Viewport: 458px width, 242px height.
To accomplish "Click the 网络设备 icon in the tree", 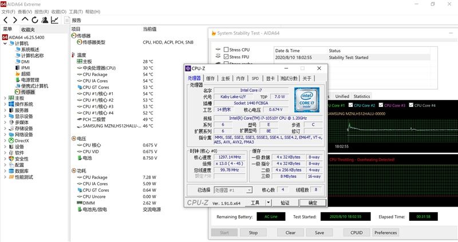I will tap(11, 134).
